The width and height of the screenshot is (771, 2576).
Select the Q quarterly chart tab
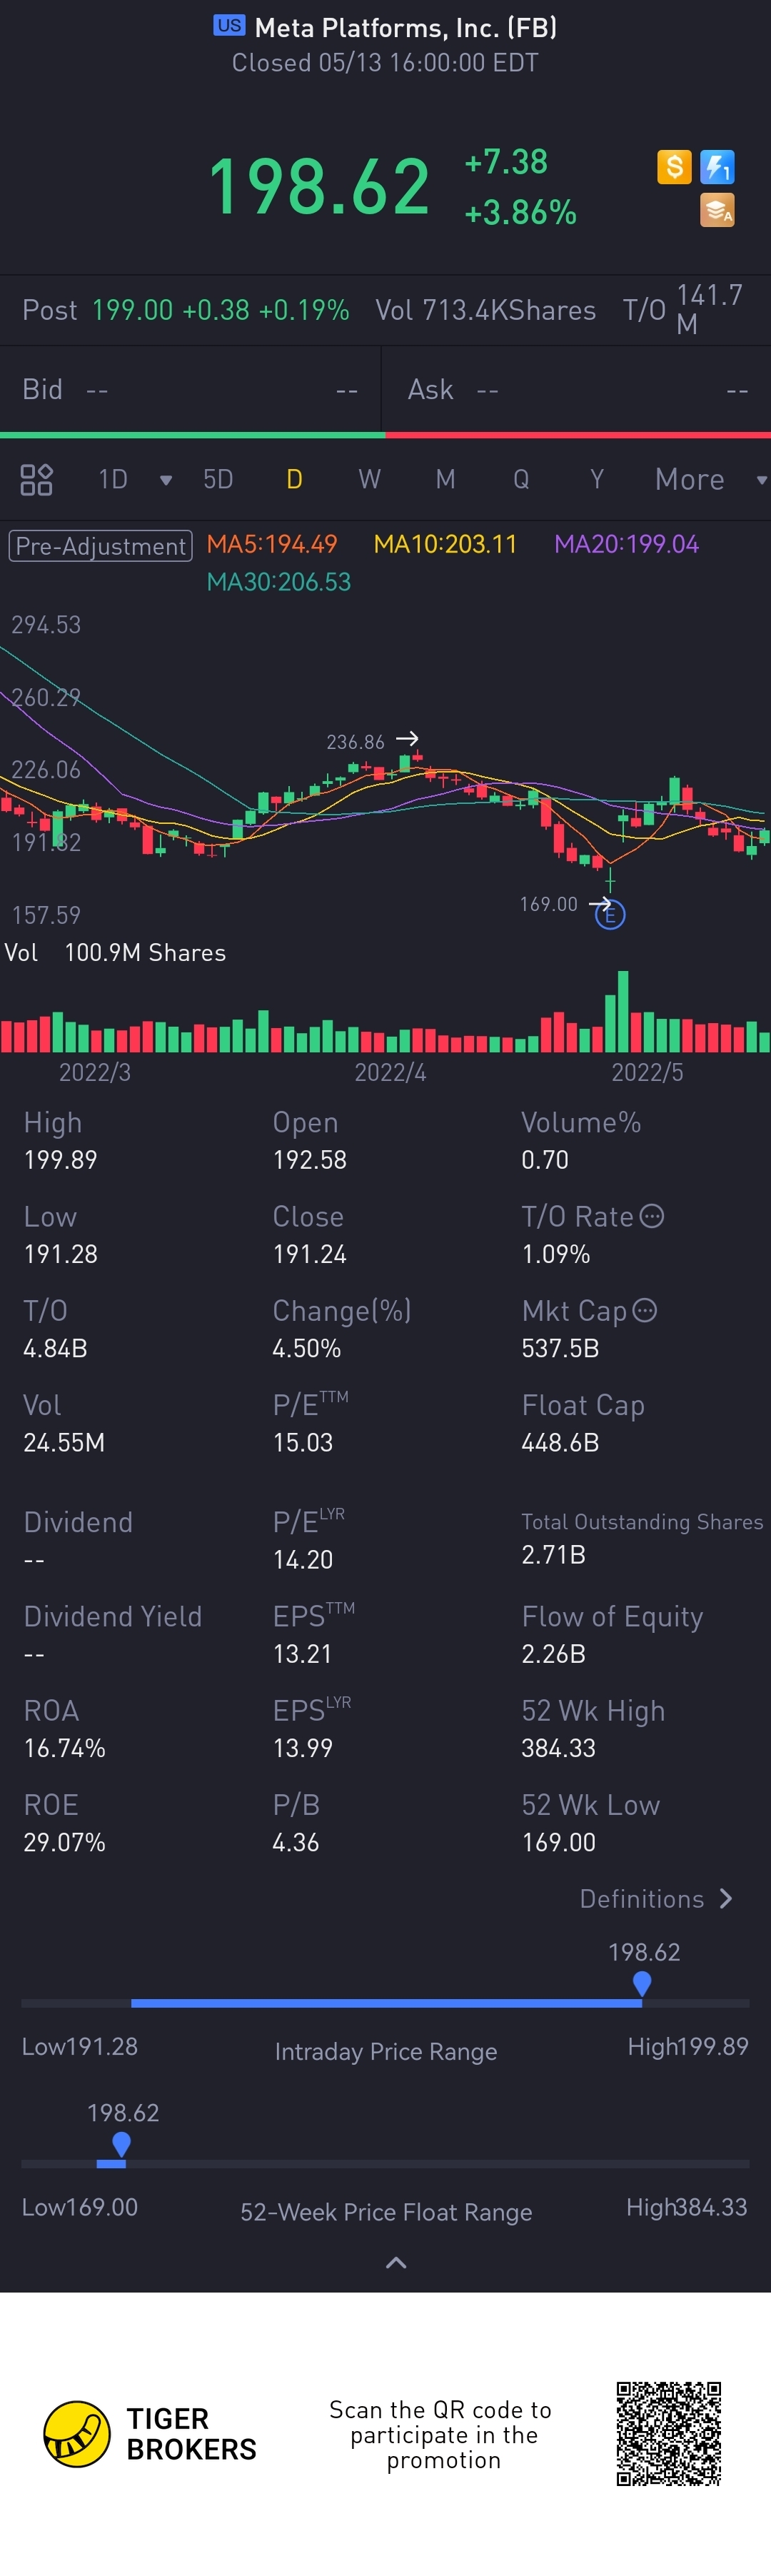(x=521, y=480)
